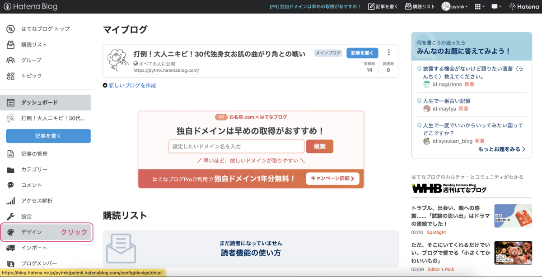Open 記事の管理 document icon
Viewport: 542px width, 277px height.
11,154
